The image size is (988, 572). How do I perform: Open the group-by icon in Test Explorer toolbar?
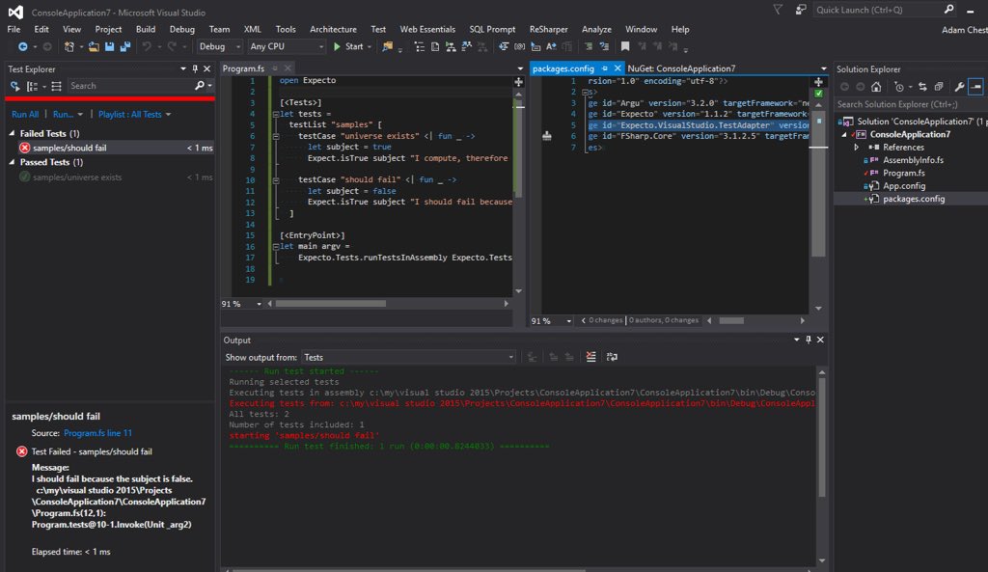pyautogui.click(x=34, y=86)
